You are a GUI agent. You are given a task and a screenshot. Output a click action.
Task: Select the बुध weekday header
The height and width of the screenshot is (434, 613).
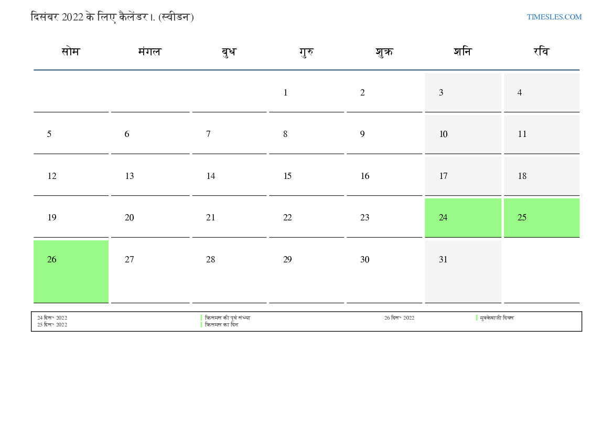(x=229, y=51)
